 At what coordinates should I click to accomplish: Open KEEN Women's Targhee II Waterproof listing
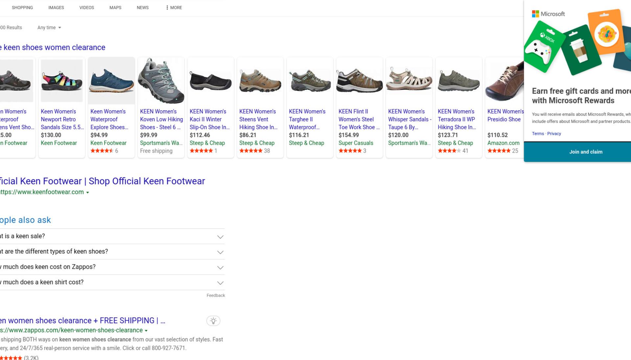pyautogui.click(x=307, y=119)
